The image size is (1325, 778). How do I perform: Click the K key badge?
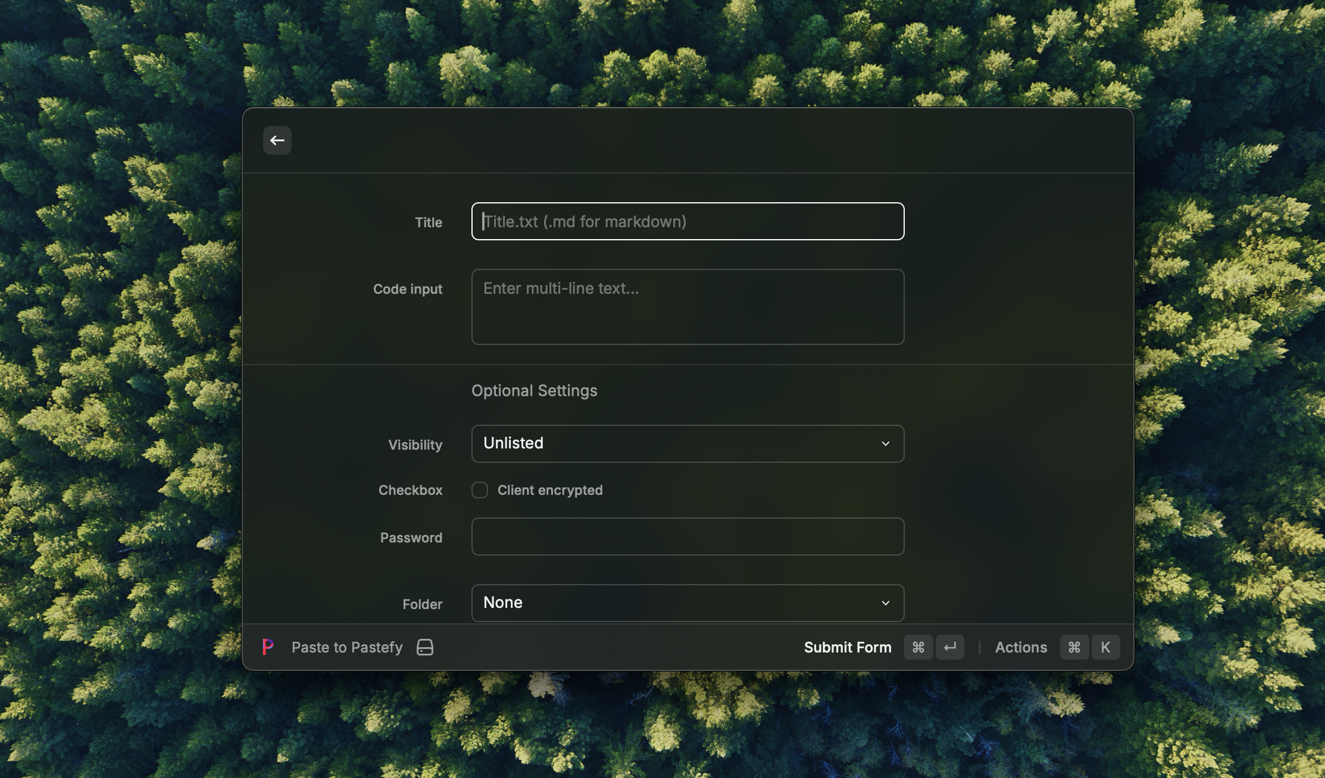coord(1105,647)
